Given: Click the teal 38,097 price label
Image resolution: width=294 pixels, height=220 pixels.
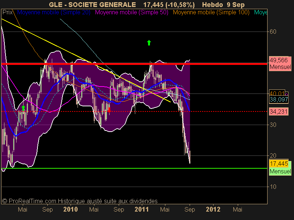Looking at the screenshot, I should click(x=279, y=99).
